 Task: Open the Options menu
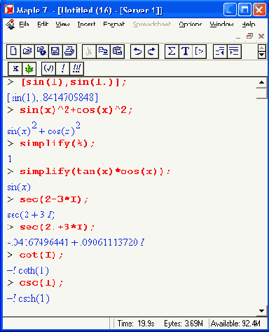point(191,24)
